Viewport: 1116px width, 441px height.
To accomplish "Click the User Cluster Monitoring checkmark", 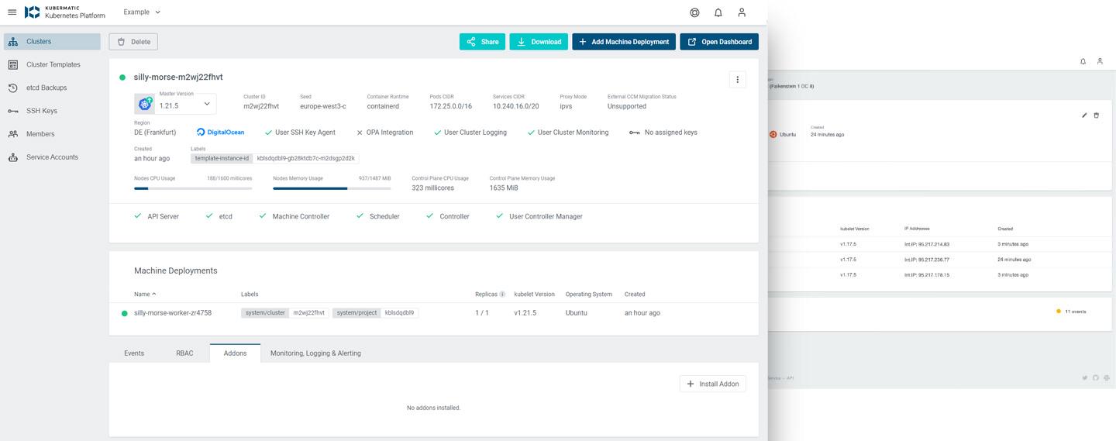I will point(531,133).
